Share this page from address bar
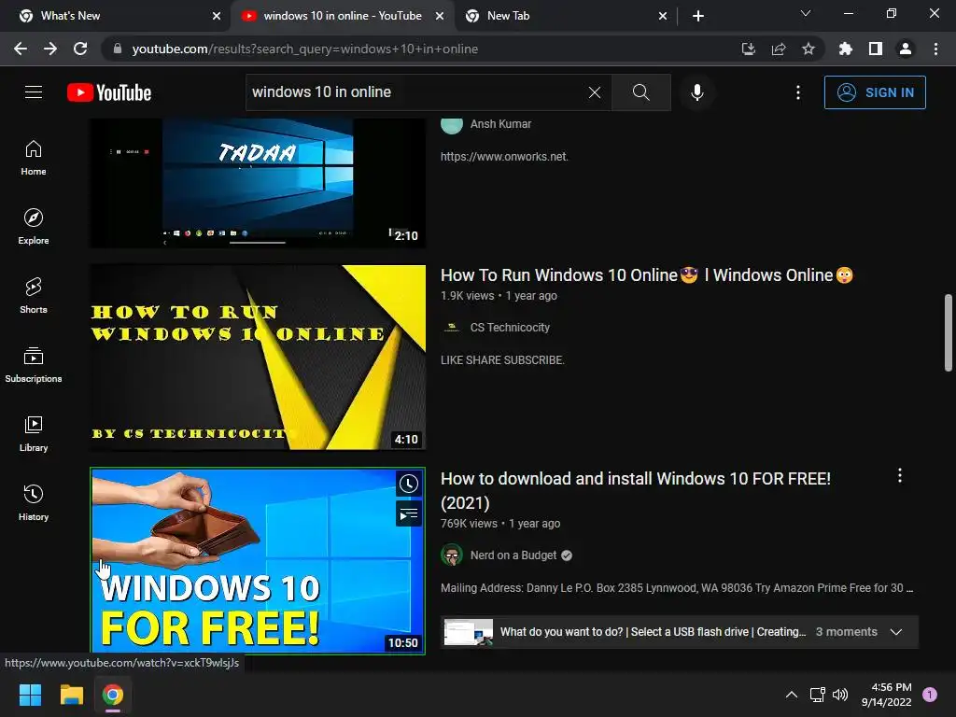The height and width of the screenshot is (717, 956). (779, 49)
